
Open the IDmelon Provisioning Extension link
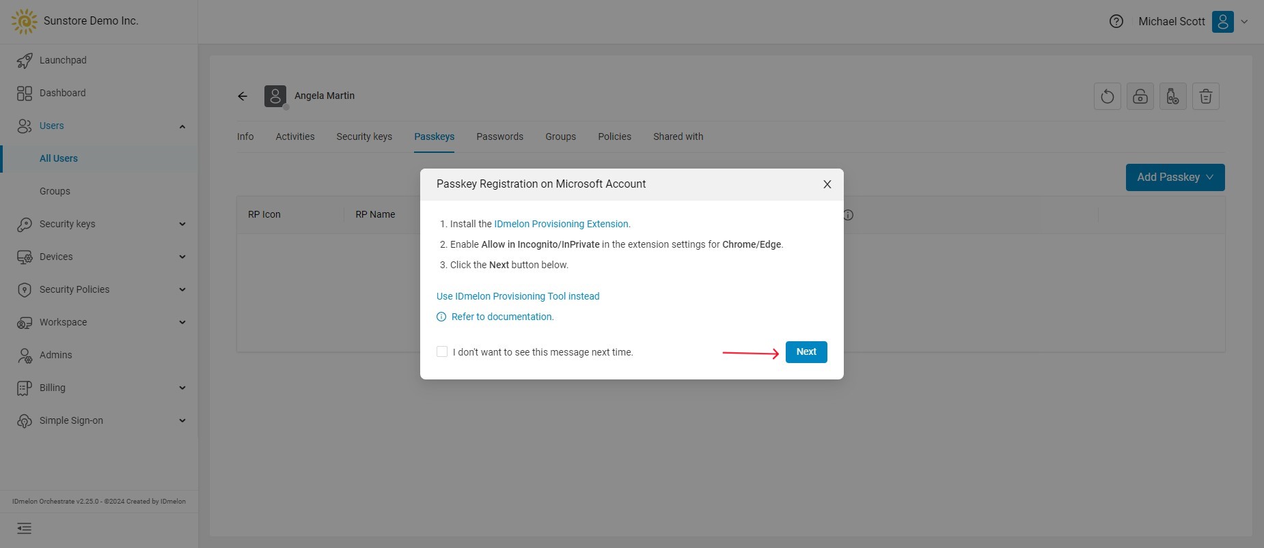(562, 224)
